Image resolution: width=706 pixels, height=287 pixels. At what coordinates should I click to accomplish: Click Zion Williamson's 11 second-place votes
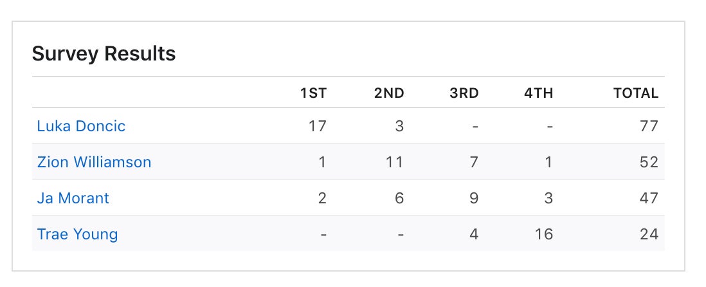pos(394,162)
